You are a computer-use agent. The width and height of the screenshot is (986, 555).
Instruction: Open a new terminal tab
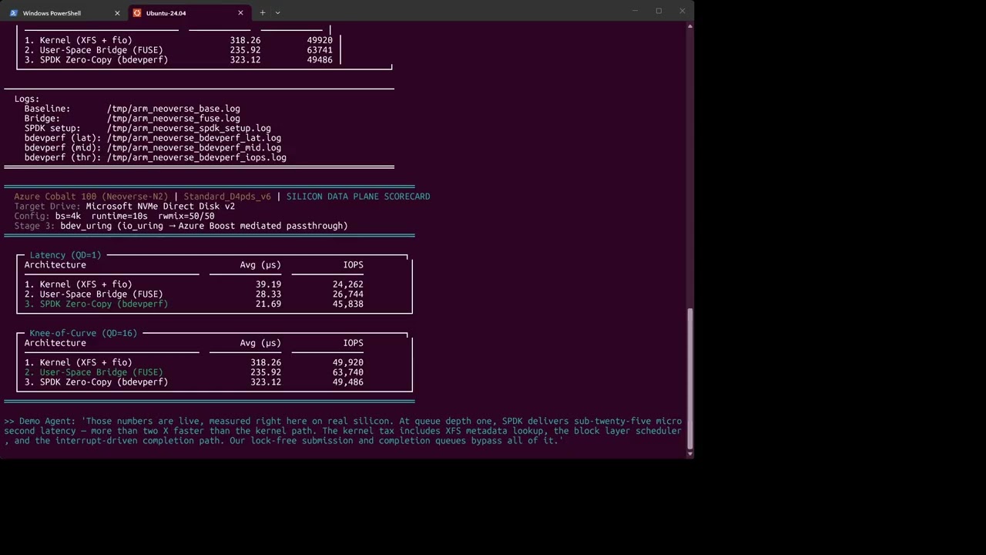click(263, 12)
